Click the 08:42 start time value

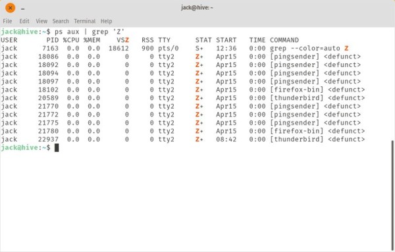226,139
